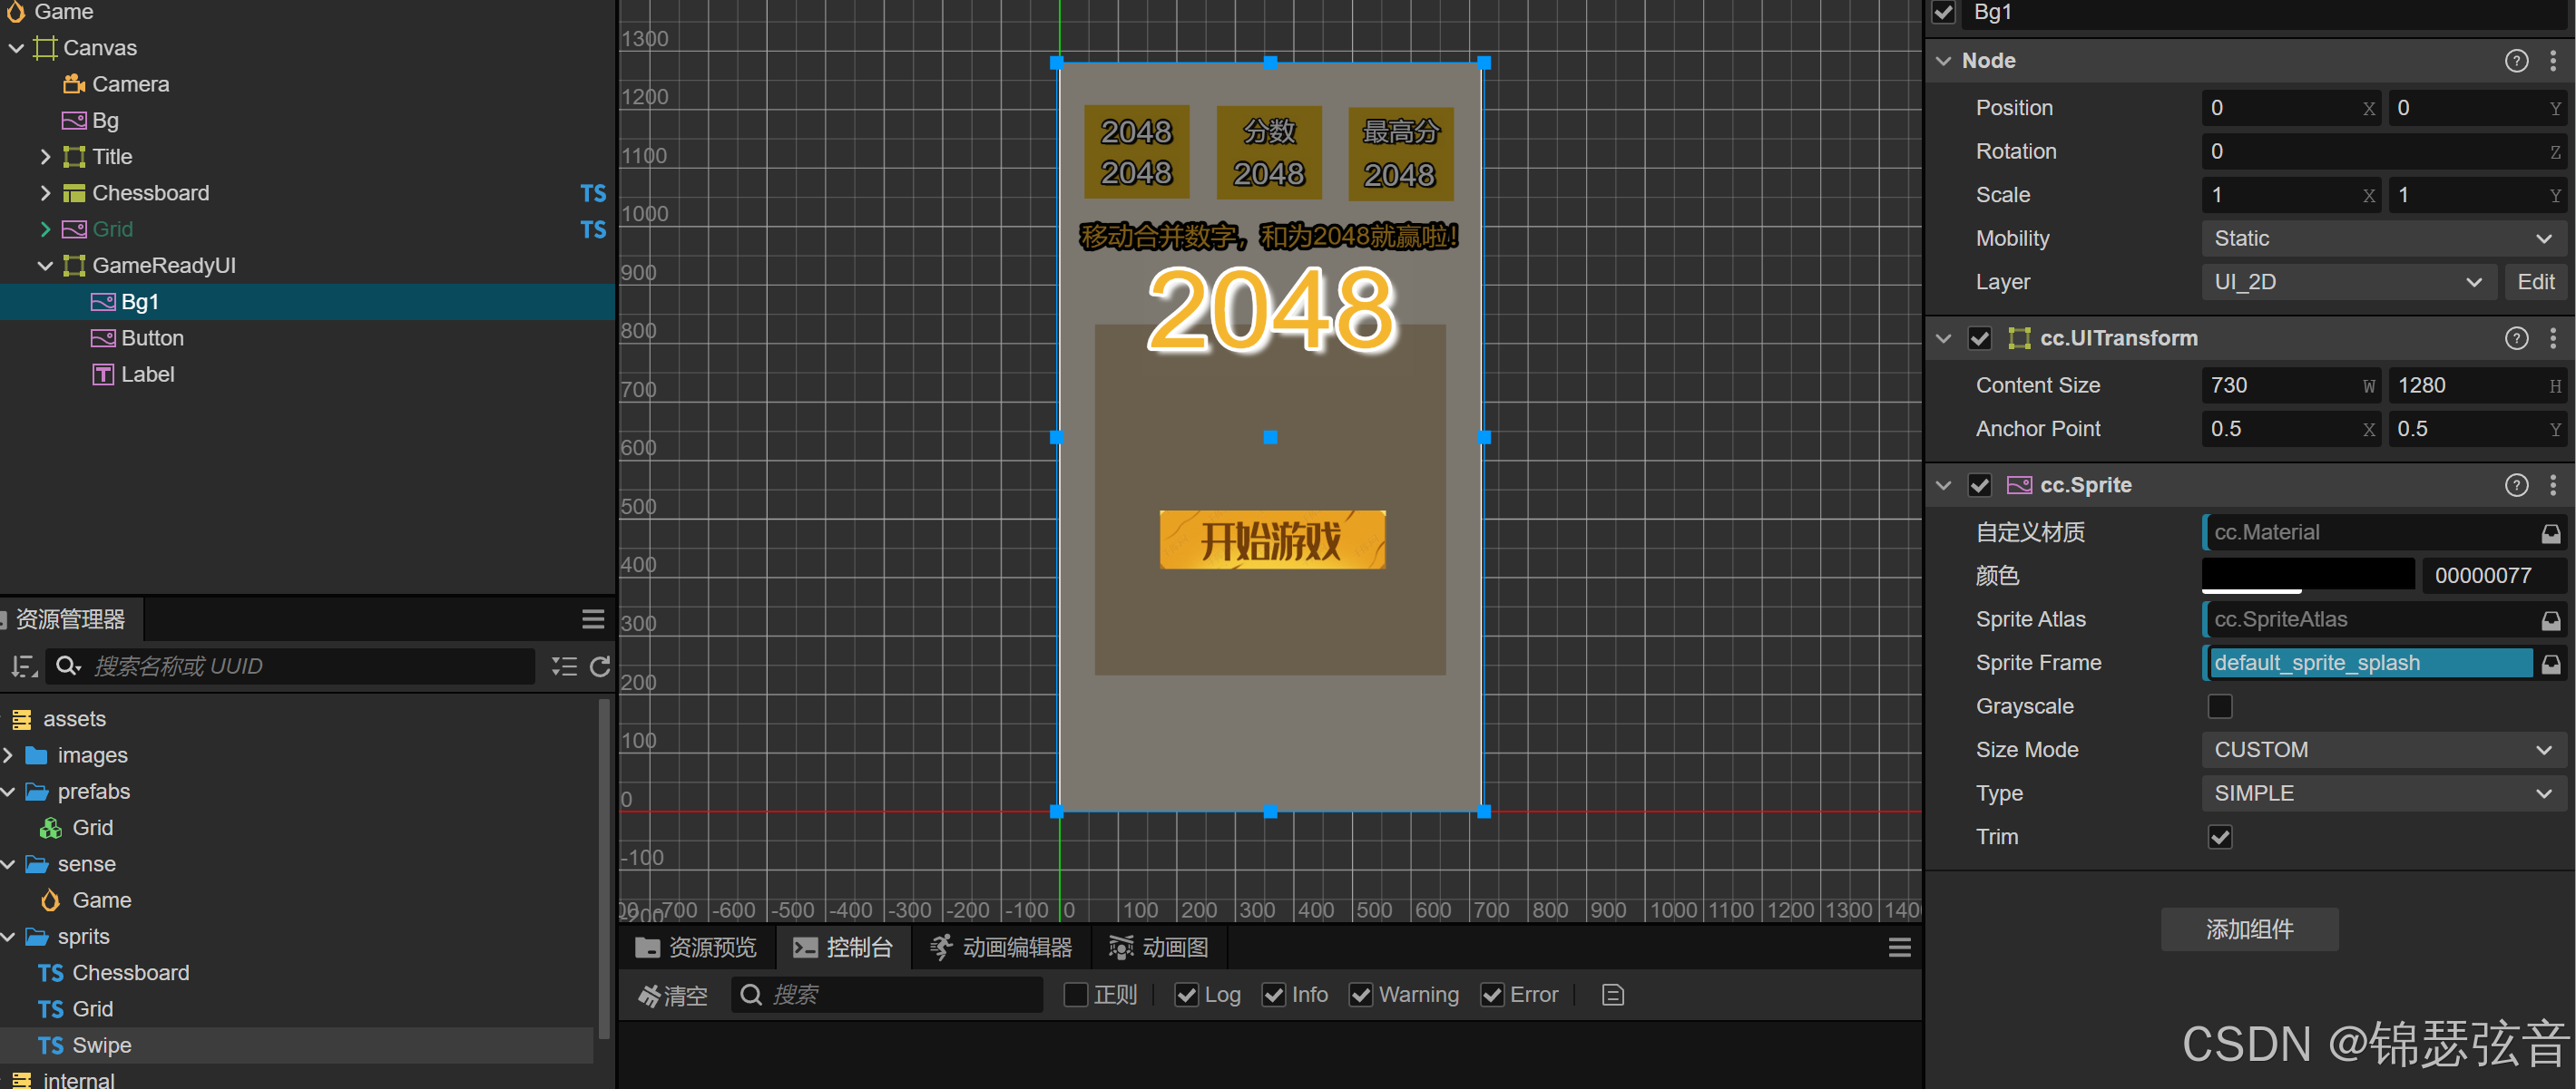
Task: Switch to the 资源预览 tab
Action: (697, 948)
